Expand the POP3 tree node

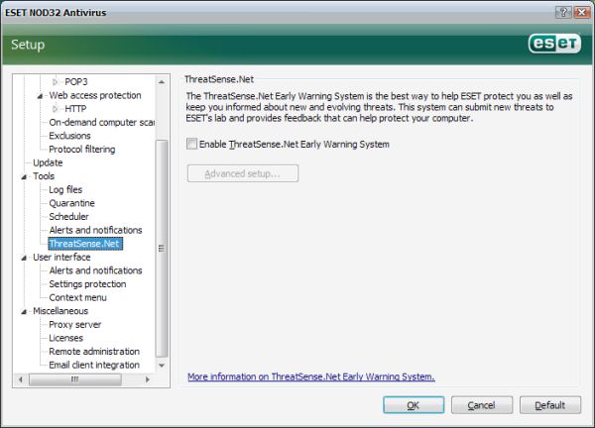pos(55,81)
